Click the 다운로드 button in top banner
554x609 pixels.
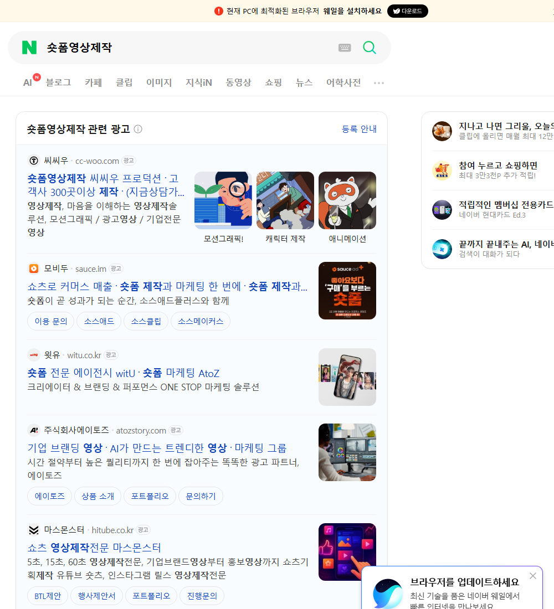coord(407,11)
